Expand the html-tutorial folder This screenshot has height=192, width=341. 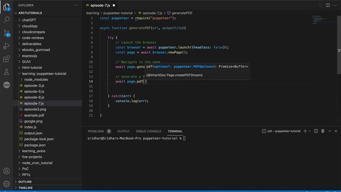(32, 68)
